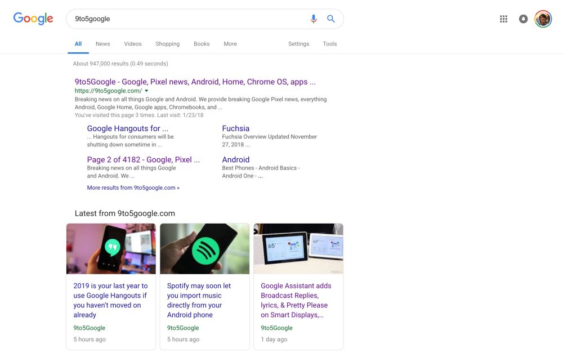Click the magnifying glass search icon
Screen dimensions: 563x352
click(x=331, y=19)
